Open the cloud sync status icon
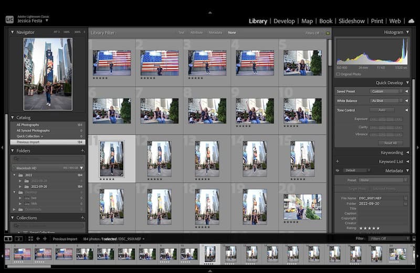The width and height of the screenshot is (420, 273). click(x=411, y=20)
